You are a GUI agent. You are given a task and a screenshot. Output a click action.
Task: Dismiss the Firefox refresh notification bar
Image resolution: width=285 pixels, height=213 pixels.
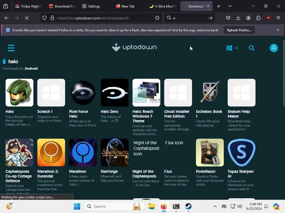click(x=278, y=30)
